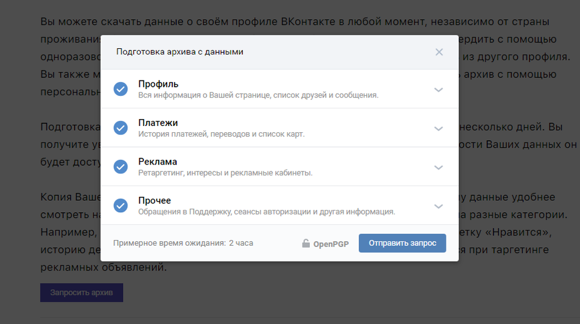Close the data archive preparation dialog

(439, 52)
